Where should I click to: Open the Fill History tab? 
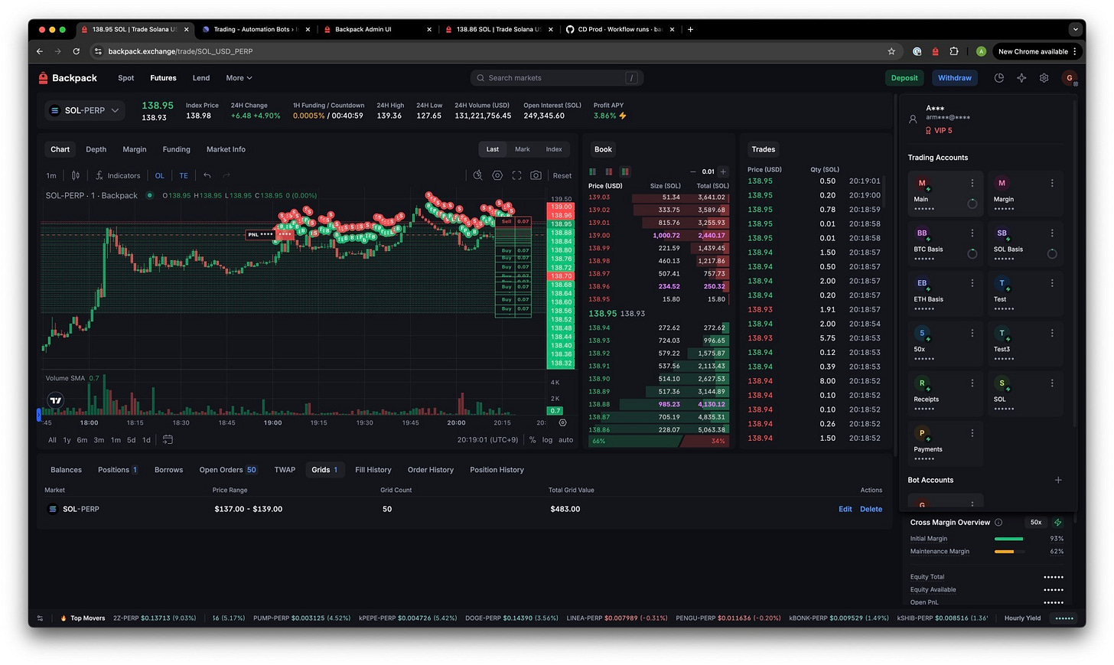pyautogui.click(x=373, y=470)
